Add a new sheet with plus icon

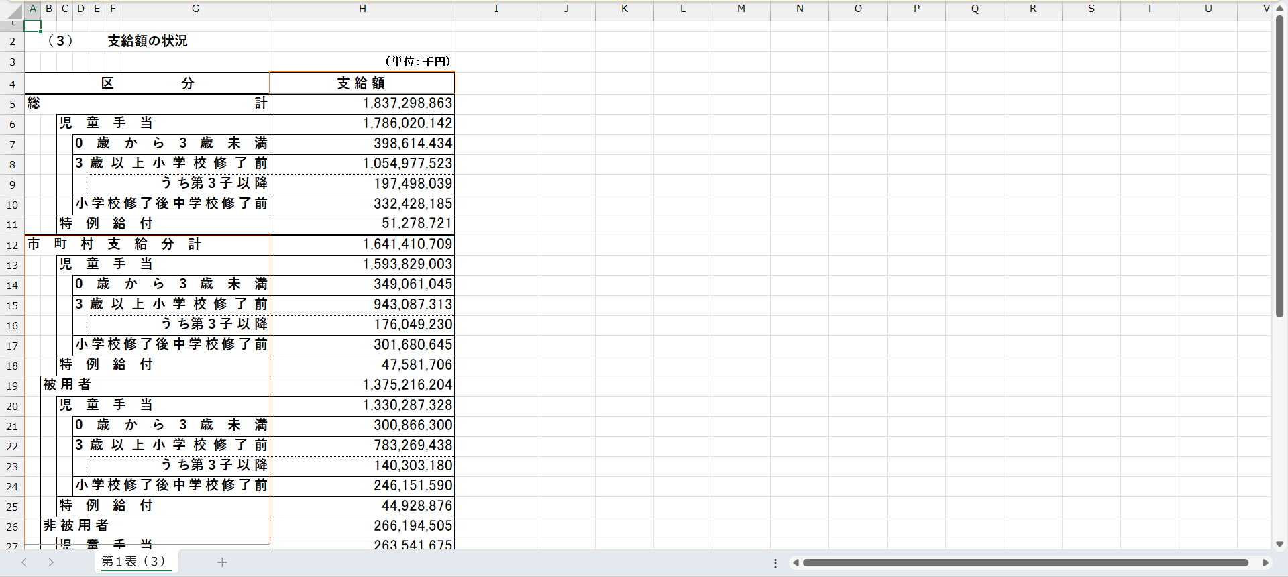click(x=222, y=562)
